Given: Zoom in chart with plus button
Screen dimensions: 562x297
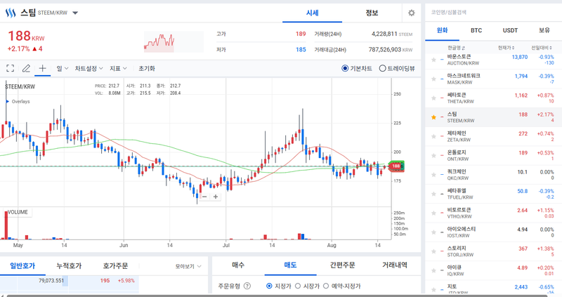Looking at the screenshot, I should point(216,197).
